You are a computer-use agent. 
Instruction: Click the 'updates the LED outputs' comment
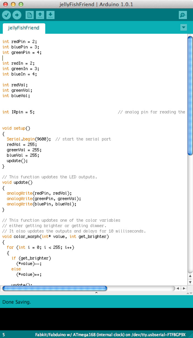pos(50,177)
